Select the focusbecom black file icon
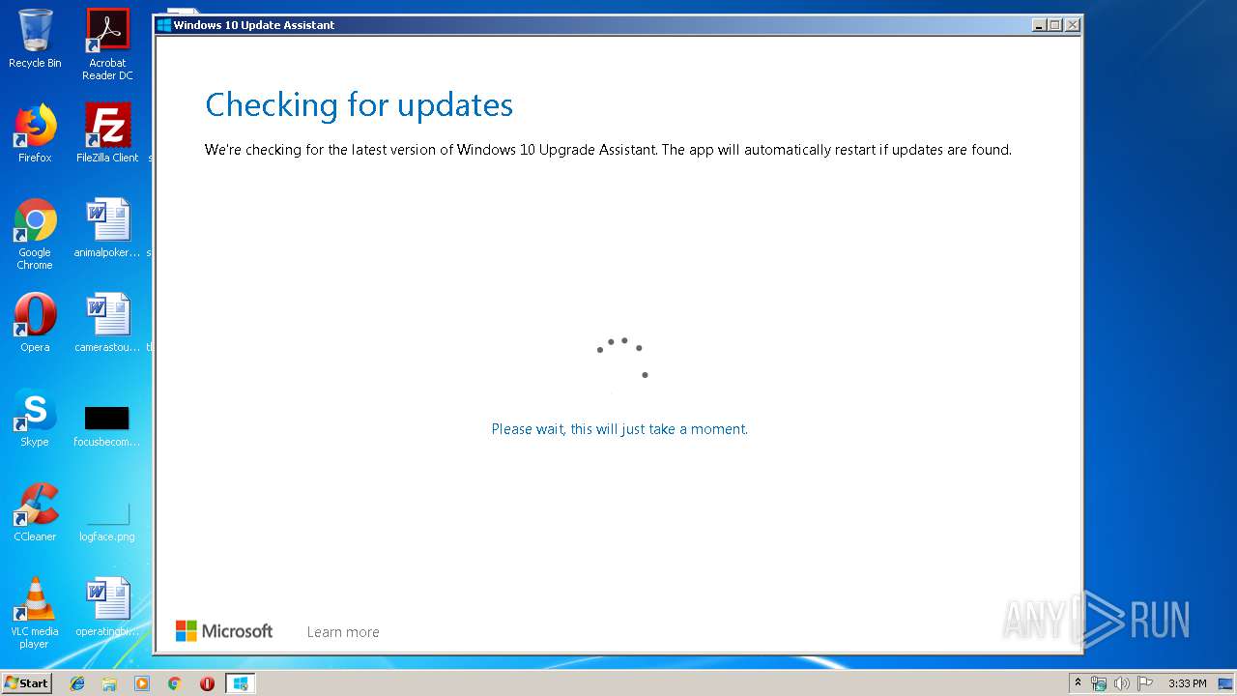Viewport: 1237px width, 696px height. coord(107,424)
